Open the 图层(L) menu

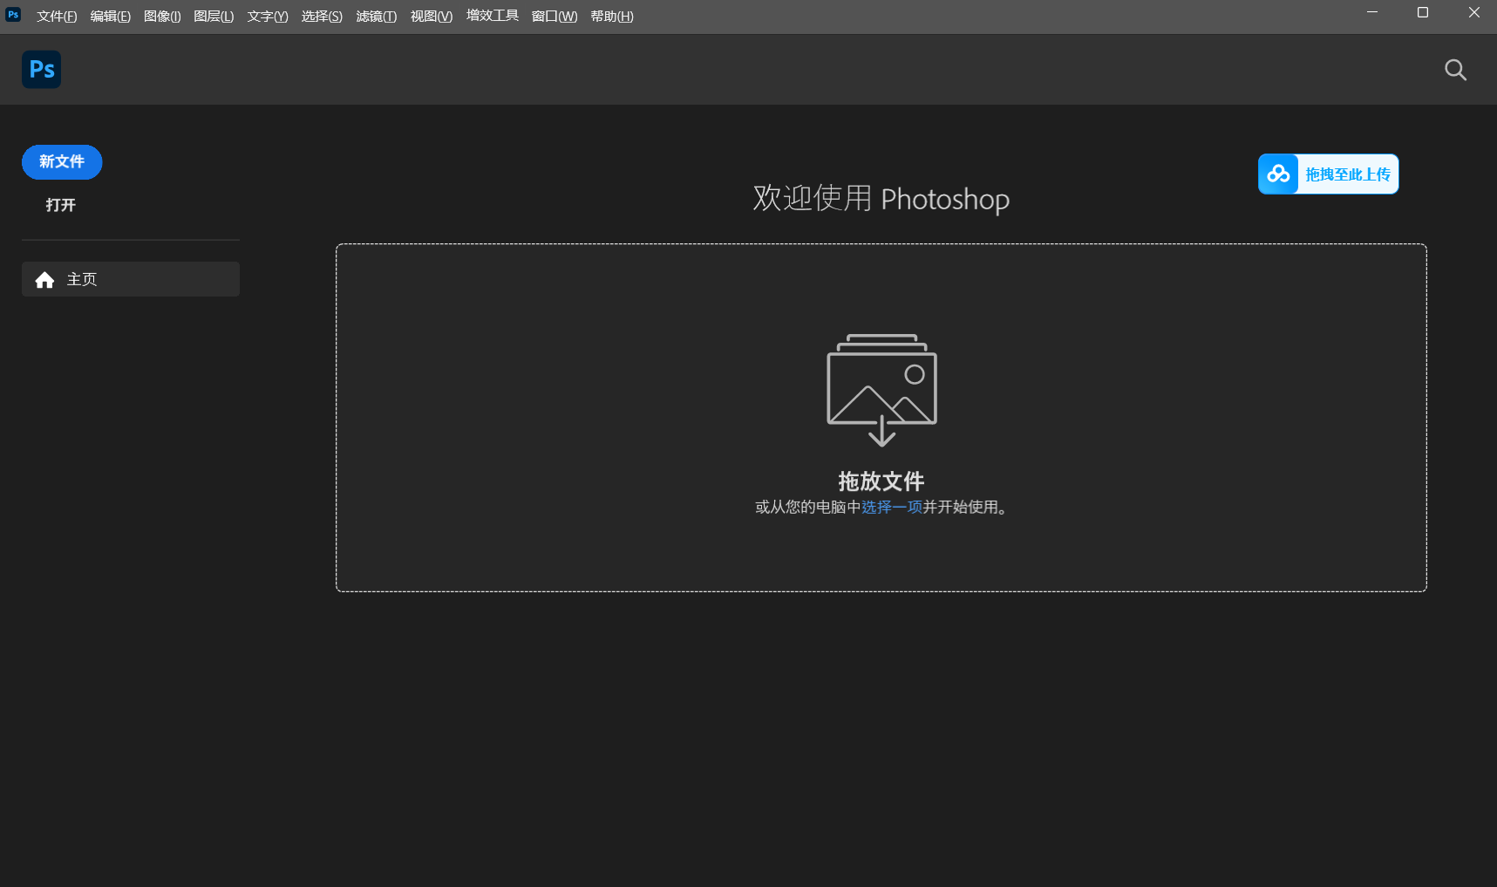[x=214, y=17]
